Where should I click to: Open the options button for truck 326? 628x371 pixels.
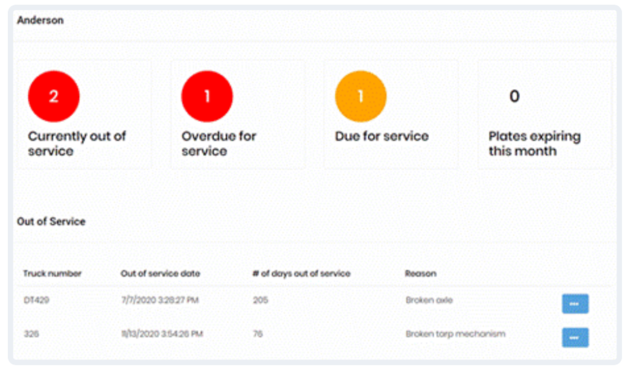coord(575,337)
